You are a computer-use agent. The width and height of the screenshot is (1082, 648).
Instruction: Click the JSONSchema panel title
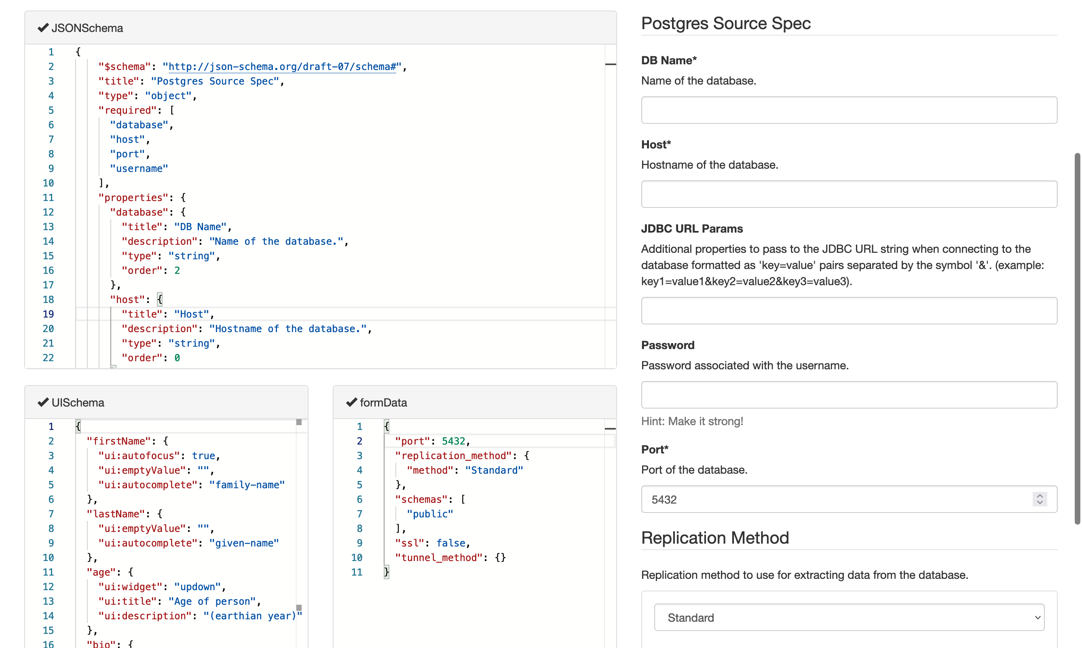click(x=87, y=28)
